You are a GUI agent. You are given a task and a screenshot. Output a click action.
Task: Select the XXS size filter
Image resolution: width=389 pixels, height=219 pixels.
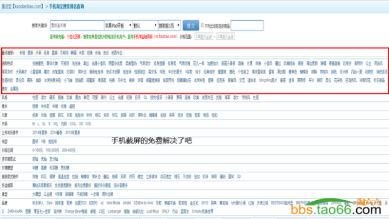88,124
